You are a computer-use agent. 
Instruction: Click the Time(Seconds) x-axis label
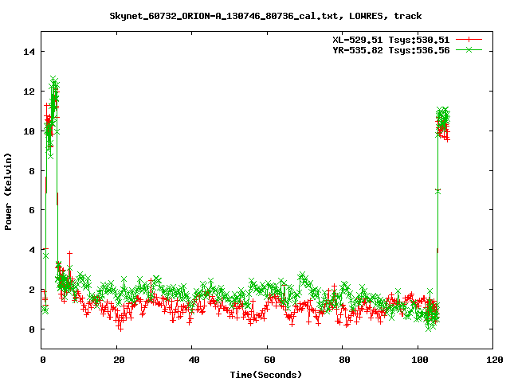coord(265,375)
